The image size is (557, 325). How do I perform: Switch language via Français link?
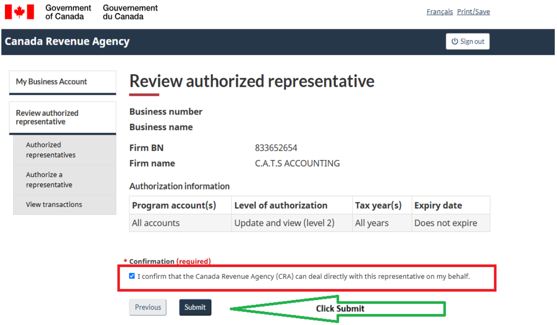[x=439, y=12]
